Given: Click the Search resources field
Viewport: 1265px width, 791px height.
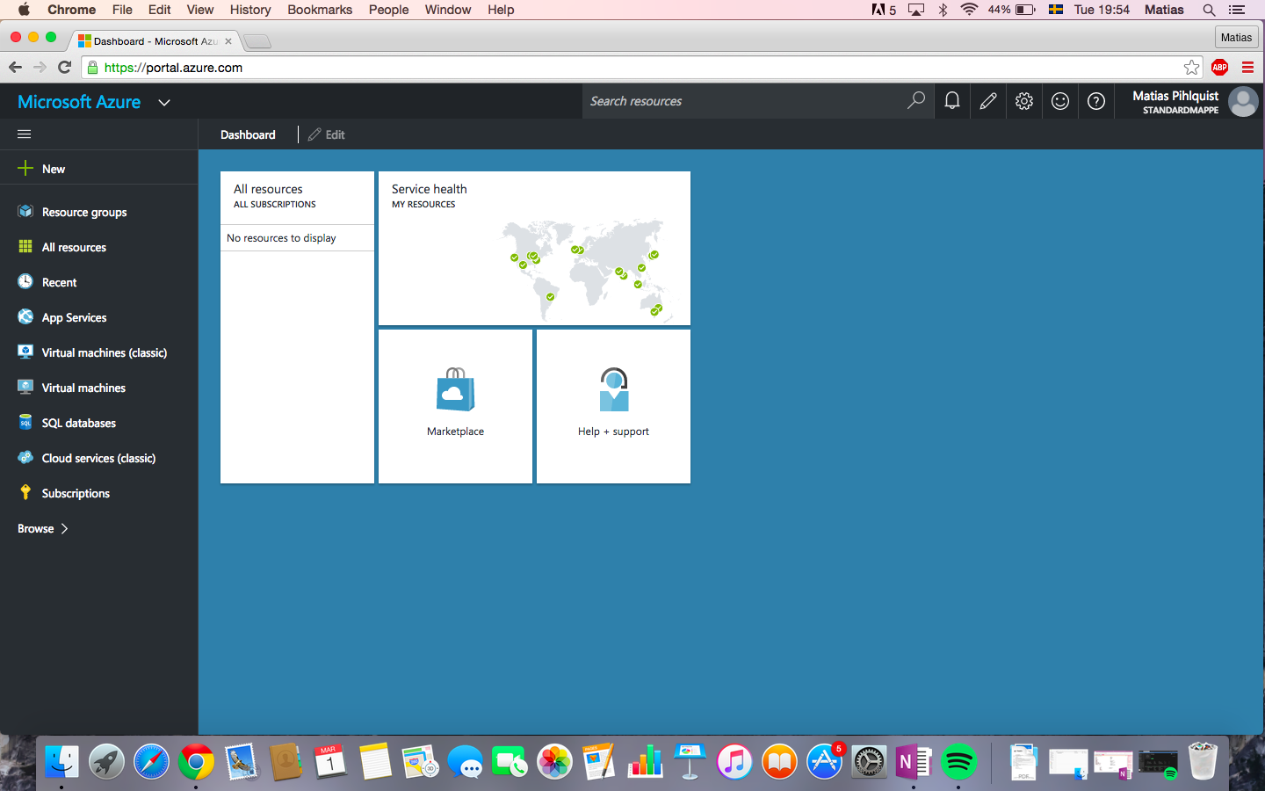Looking at the screenshot, I should point(747,101).
